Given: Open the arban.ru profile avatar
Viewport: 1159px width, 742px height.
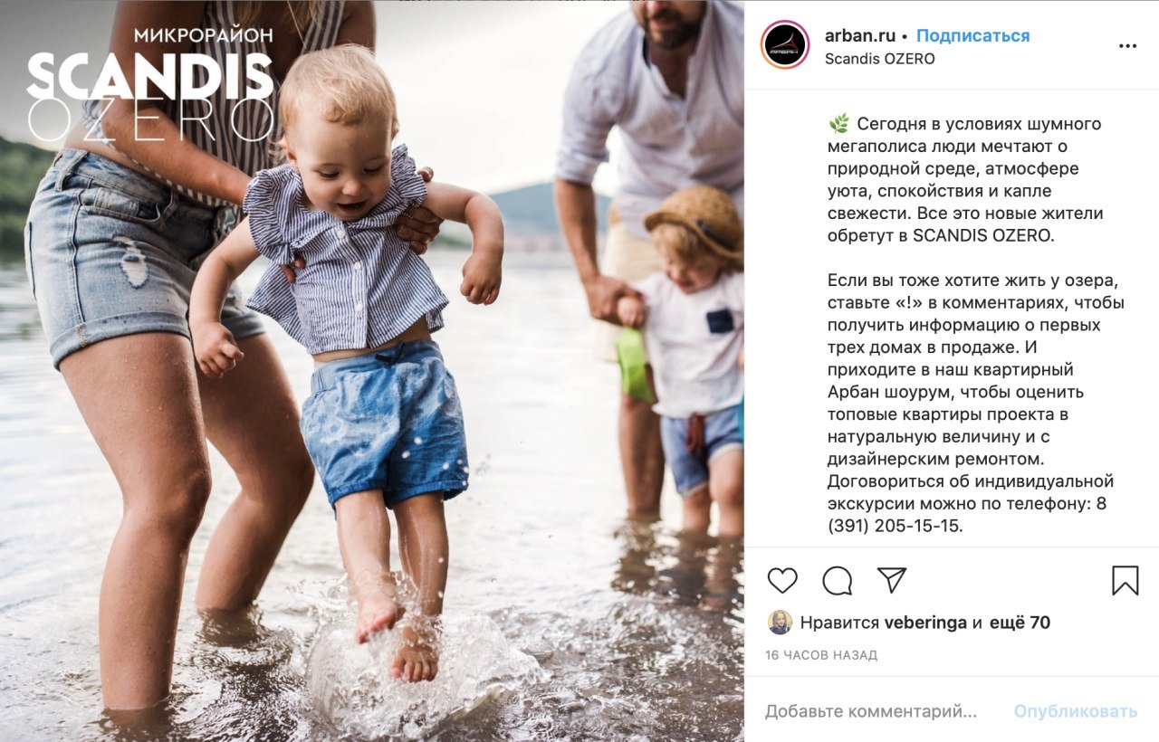Looking at the screenshot, I should pyautogui.click(x=785, y=45).
